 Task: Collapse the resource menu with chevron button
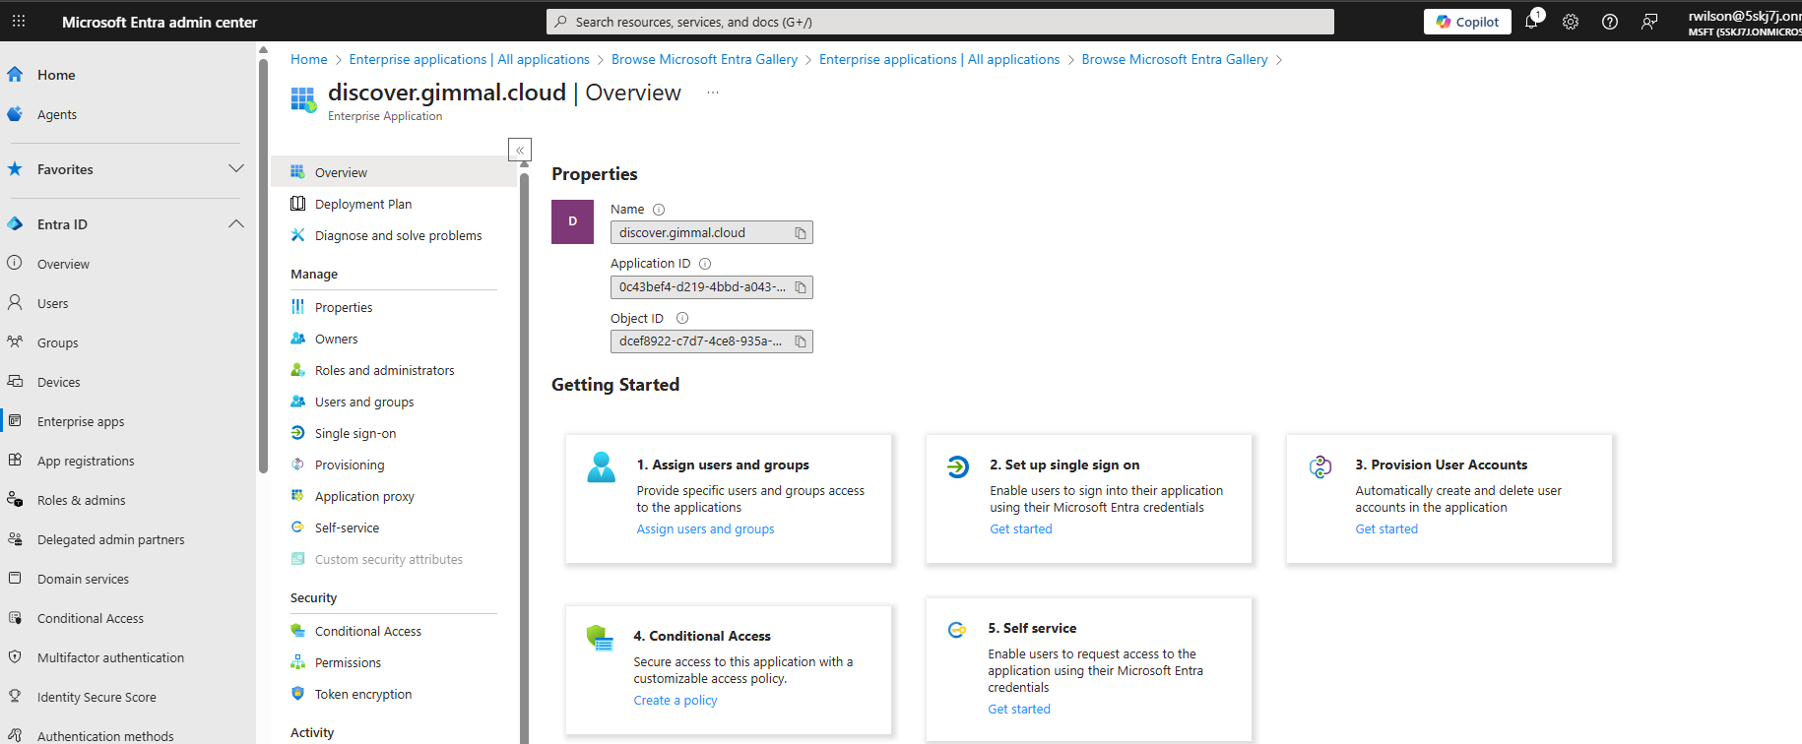[x=520, y=150]
